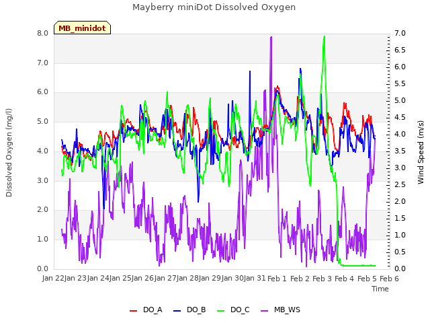Click the blue DO_B dip on Jan 28

(198, 201)
